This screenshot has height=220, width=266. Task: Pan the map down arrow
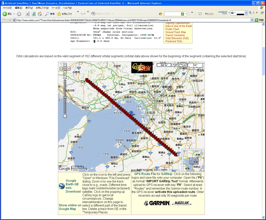pos(65,72)
